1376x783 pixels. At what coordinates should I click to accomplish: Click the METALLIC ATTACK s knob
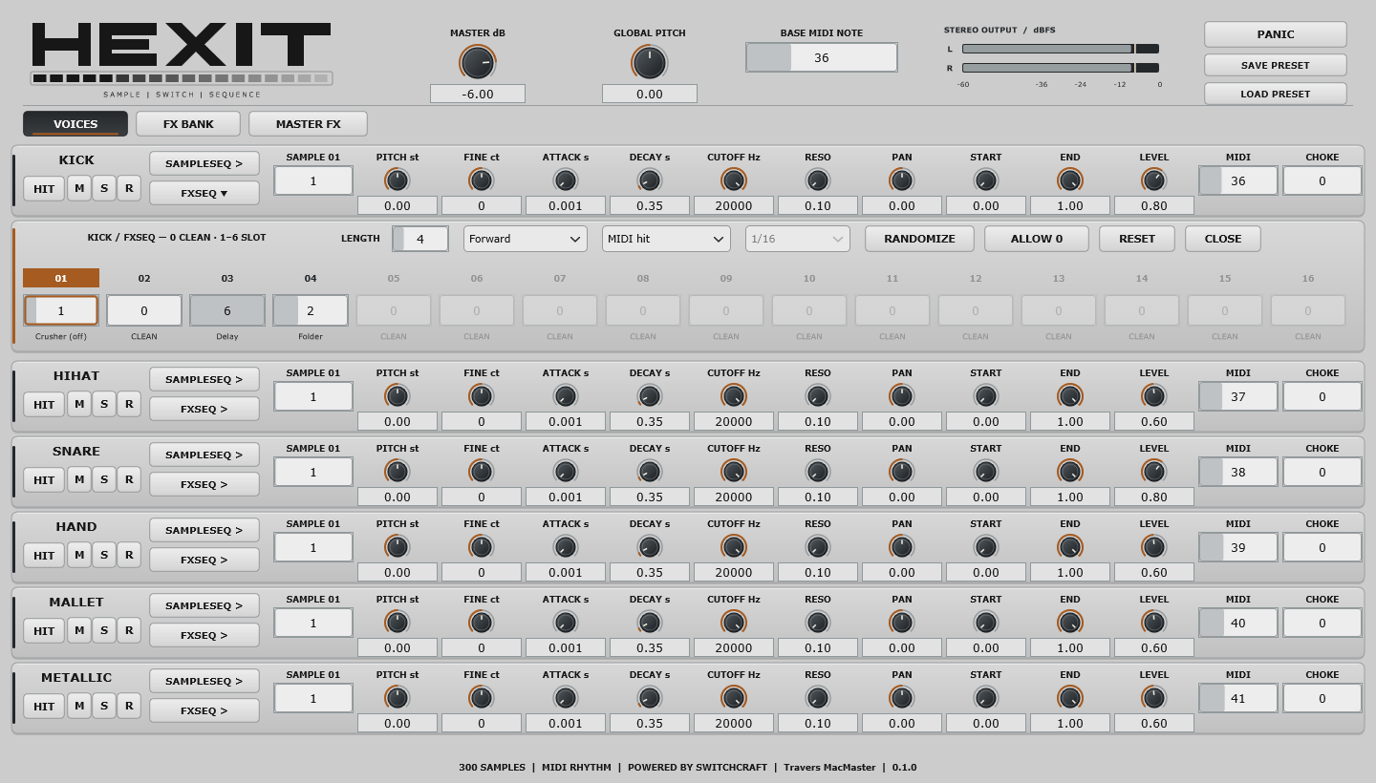point(566,698)
